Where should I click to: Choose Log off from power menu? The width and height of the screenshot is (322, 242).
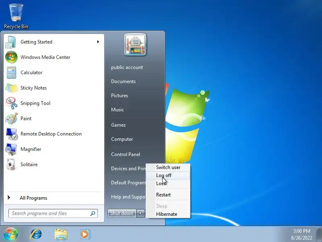(168, 175)
